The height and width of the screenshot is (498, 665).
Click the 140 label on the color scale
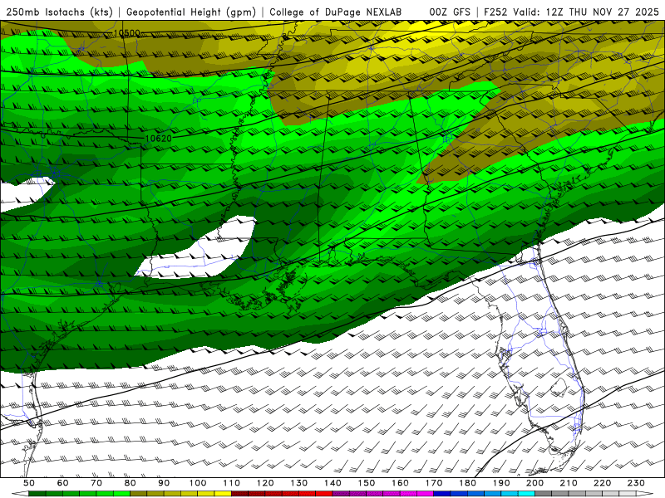332,483
